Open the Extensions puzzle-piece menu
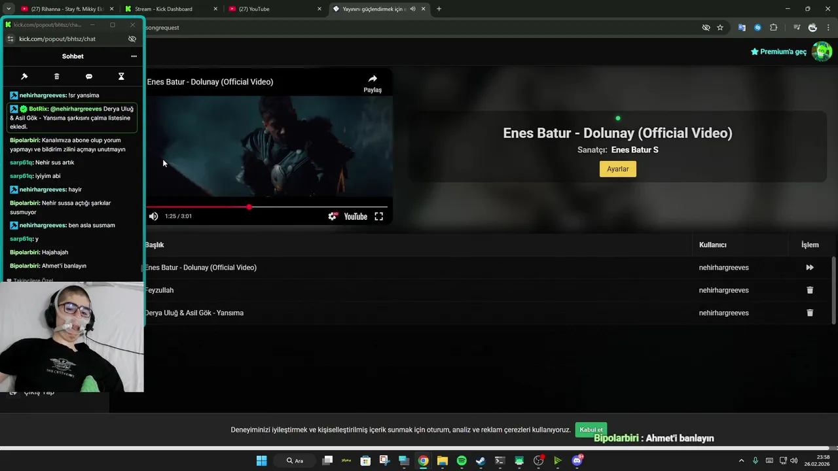Image resolution: width=838 pixels, height=471 pixels. coord(774,27)
